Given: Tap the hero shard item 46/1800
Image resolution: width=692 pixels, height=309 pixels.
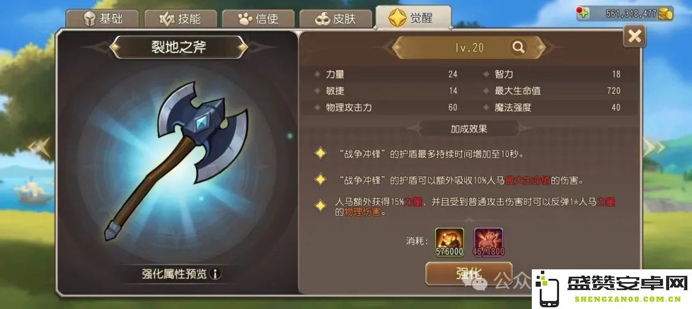Looking at the screenshot, I should [488, 242].
